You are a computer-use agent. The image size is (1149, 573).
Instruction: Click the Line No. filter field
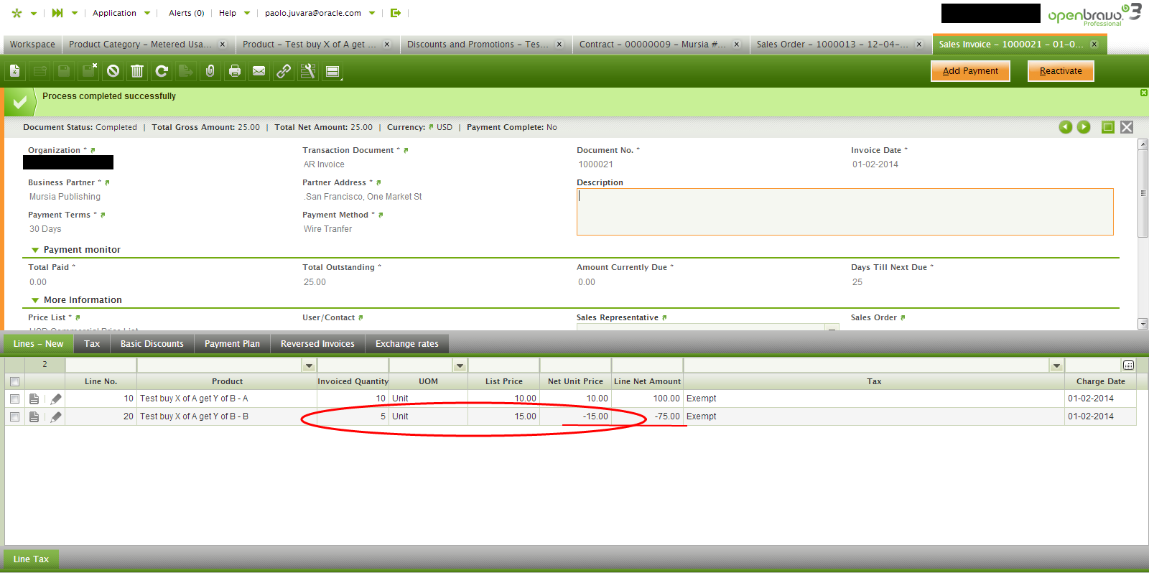click(101, 365)
